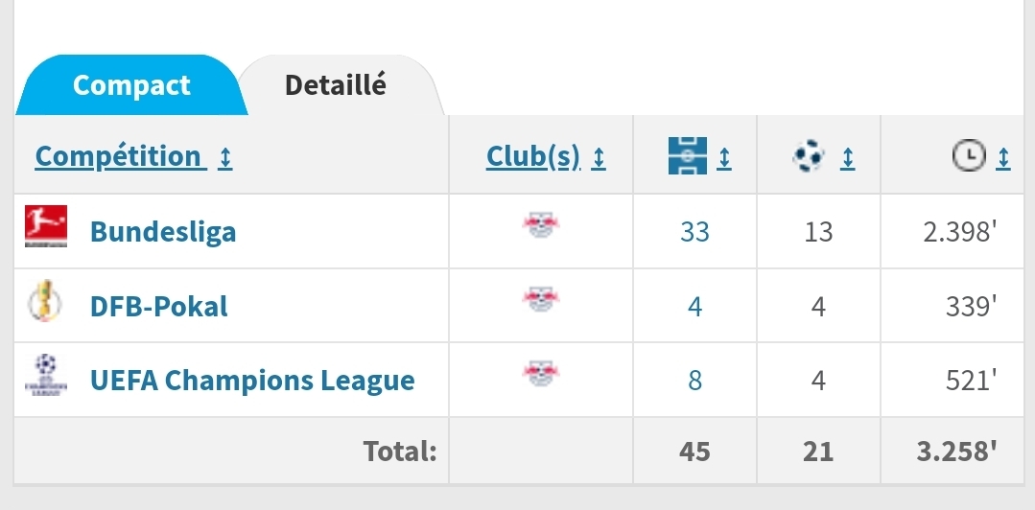Switch to the Detaillé tab

pos(336,85)
